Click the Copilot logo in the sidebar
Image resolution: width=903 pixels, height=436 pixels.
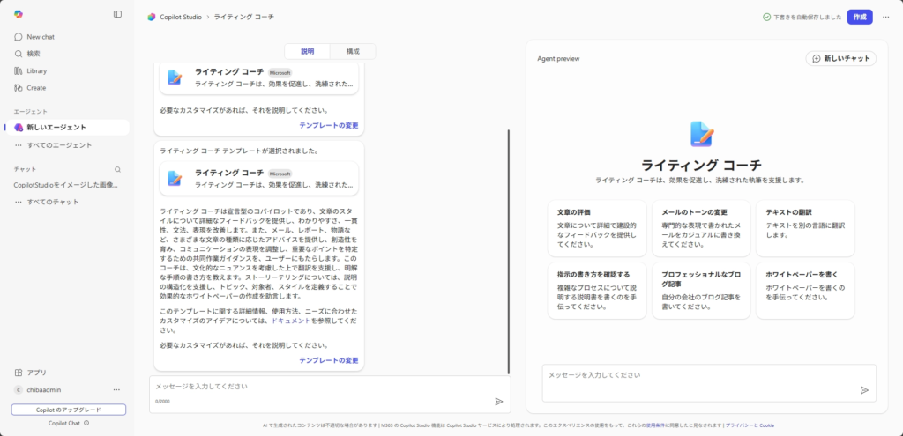[x=19, y=14]
